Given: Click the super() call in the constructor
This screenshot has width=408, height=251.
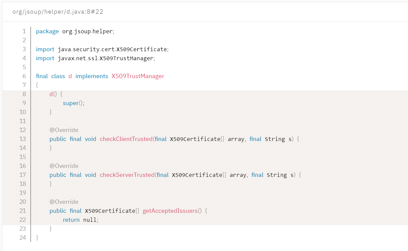Looking at the screenshot, I should (x=73, y=103).
